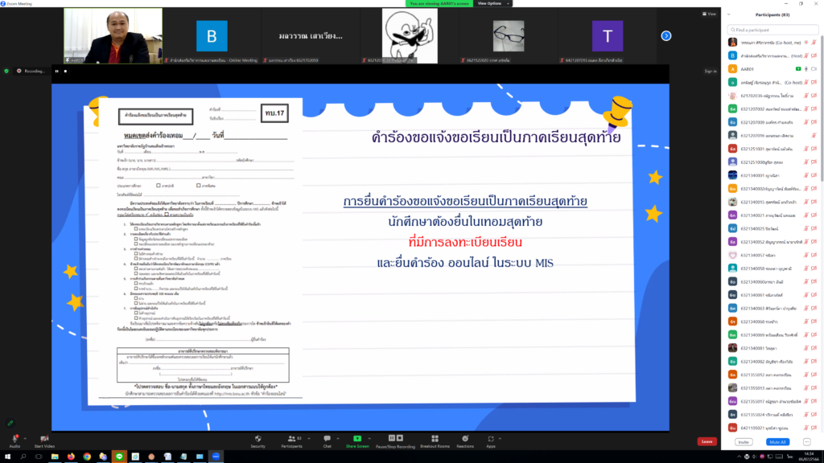The width and height of the screenshot is (824, 463).
Task: Click AAR01 camera icon in participants list
Action: pos(814,69)
